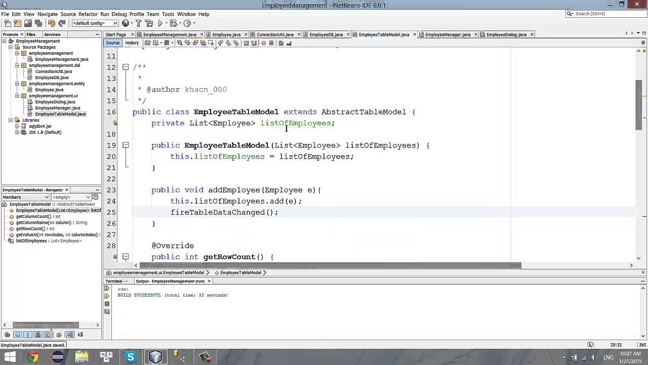Toggle Show Fields filter in Navigator
The width and height of the screenshot is (648, 365).
click(17, 335)
